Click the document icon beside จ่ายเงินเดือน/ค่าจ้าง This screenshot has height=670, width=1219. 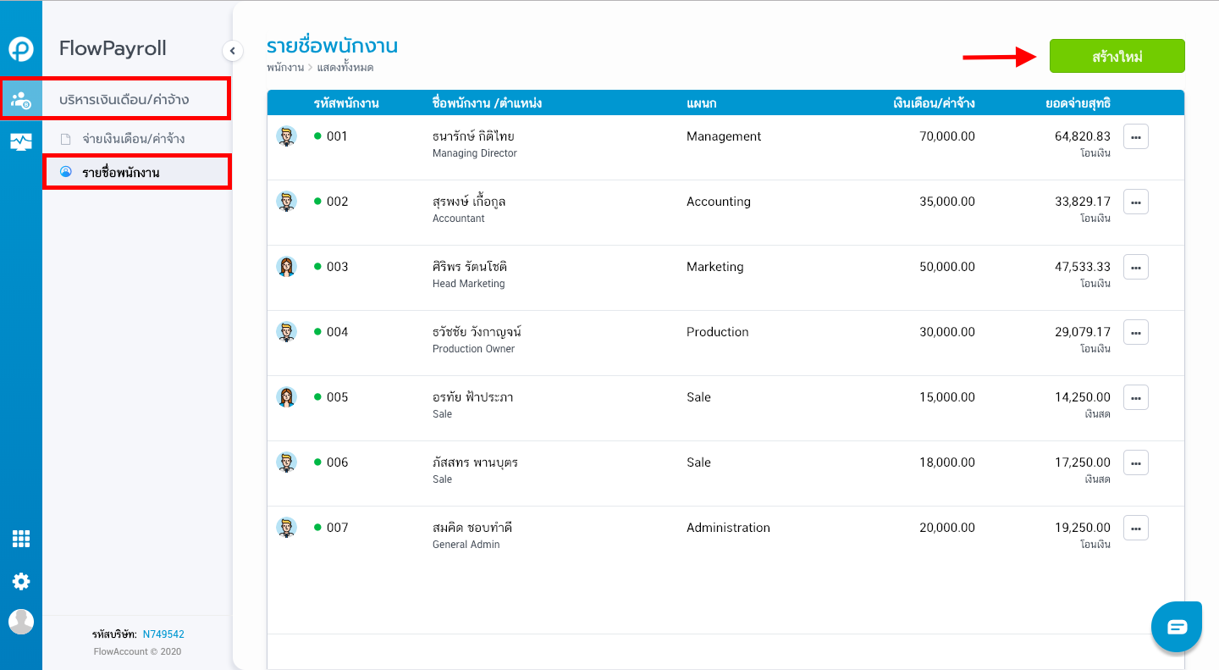[65, 139]
